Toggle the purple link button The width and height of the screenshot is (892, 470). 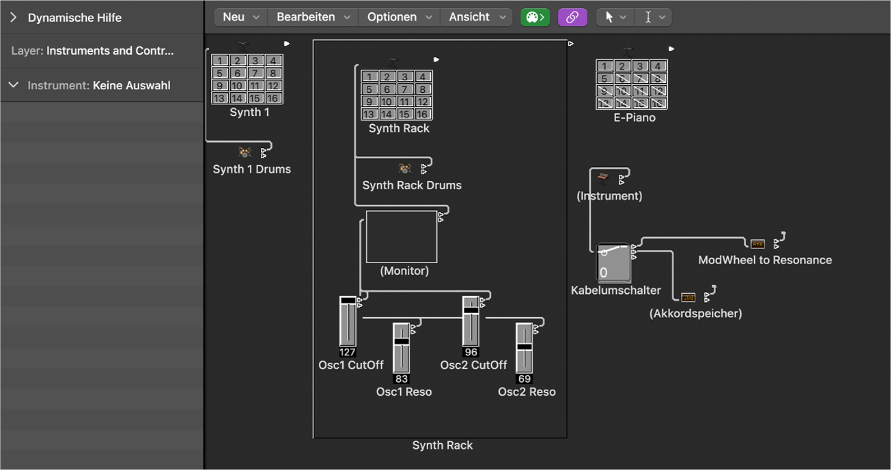tap(572, 17)
